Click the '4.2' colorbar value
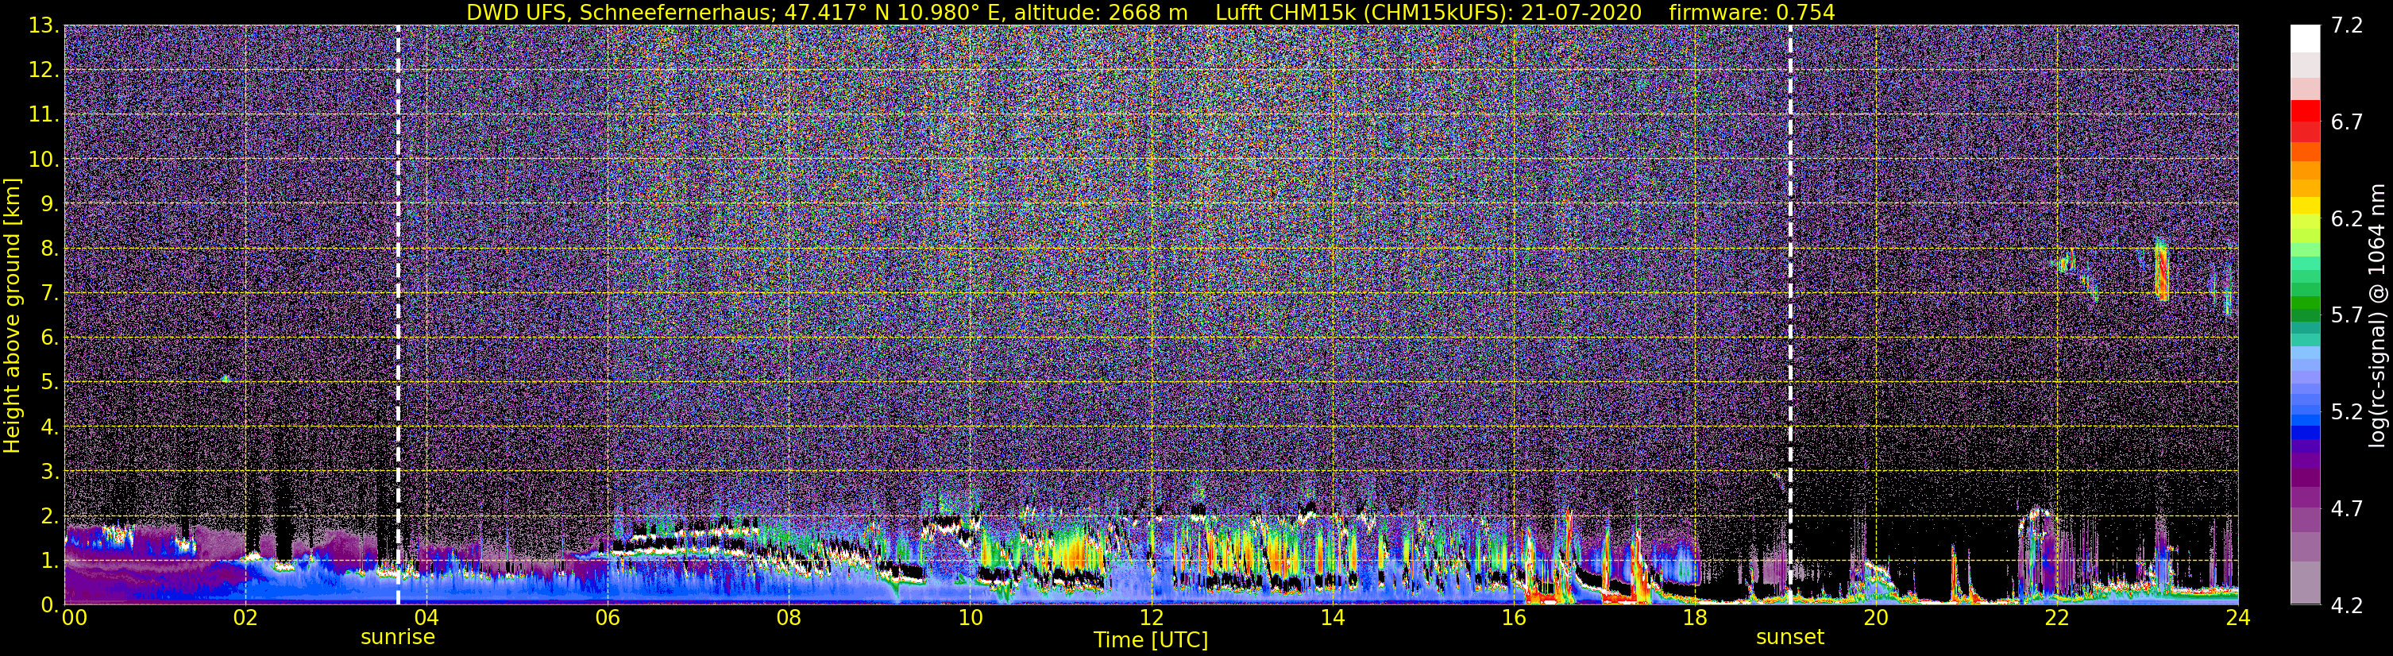The height and width of the screenshot is (656, 2393). click(x=2347, y=605)
